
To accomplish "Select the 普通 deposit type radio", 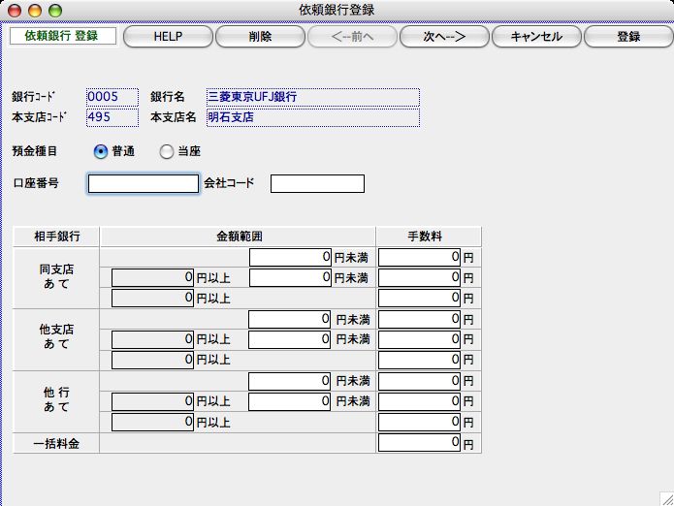I will click(x=101, y=151).
